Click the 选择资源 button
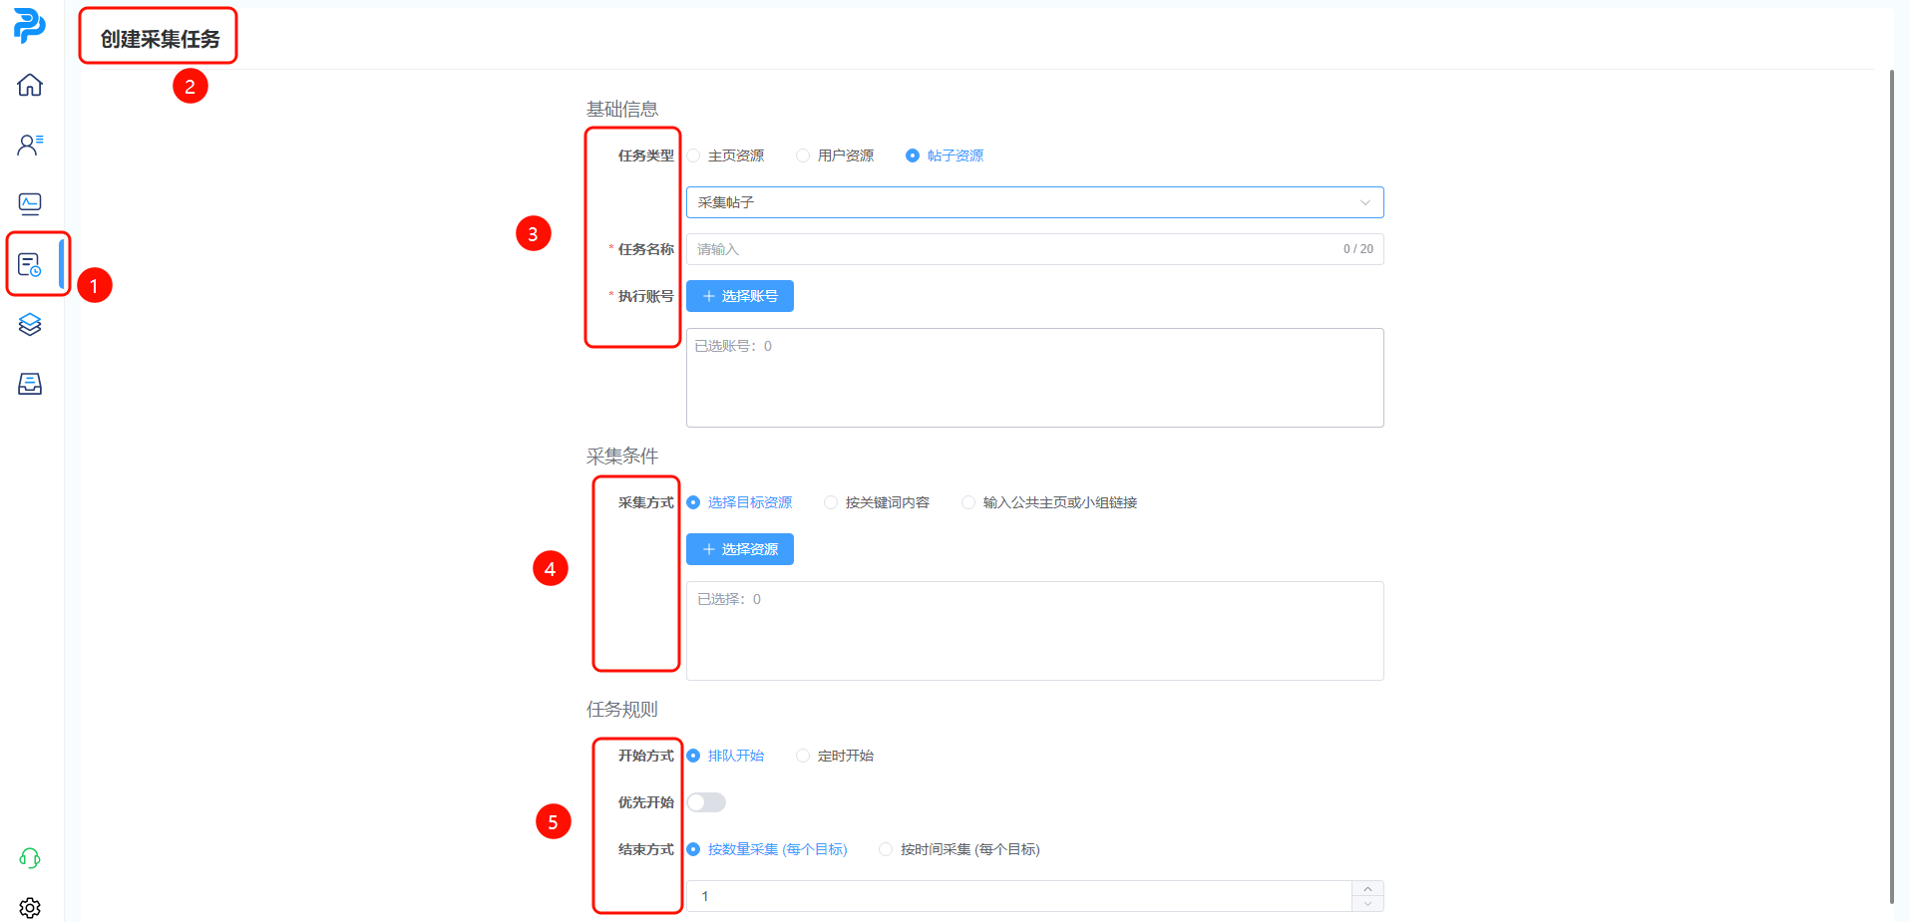The height and width of the screenshot is (922, 1910). coord(740,549)
